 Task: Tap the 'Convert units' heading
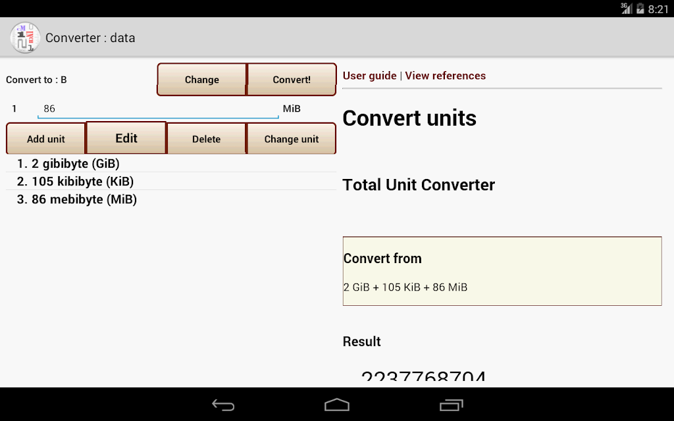pyautogui.click(x=409, y=118)
